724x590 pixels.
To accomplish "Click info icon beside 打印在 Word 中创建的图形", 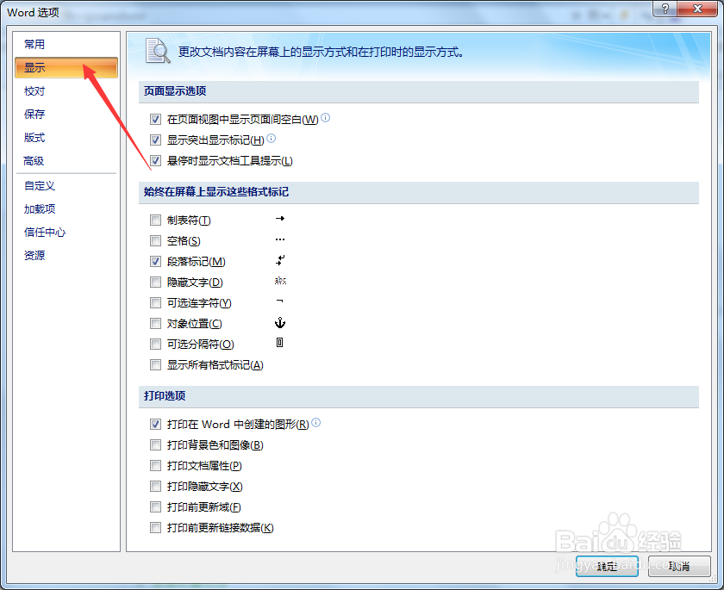I will pyautogui.click(x=315, y=422).
